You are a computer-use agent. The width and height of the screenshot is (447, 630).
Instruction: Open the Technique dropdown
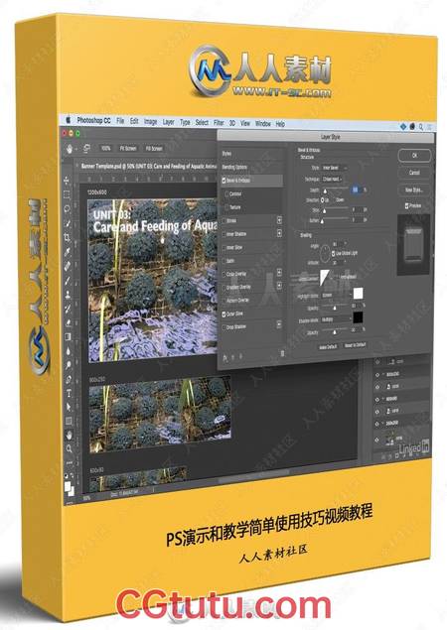(333, 179)
